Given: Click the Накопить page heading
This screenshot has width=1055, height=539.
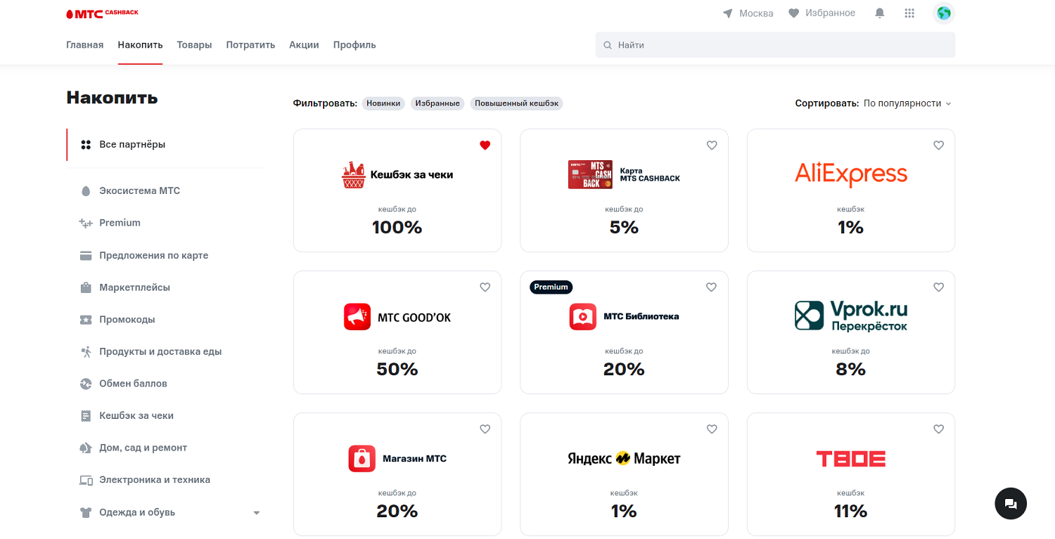Looking at the screenshot, I should pyautogui.click(x=112, y=98).
